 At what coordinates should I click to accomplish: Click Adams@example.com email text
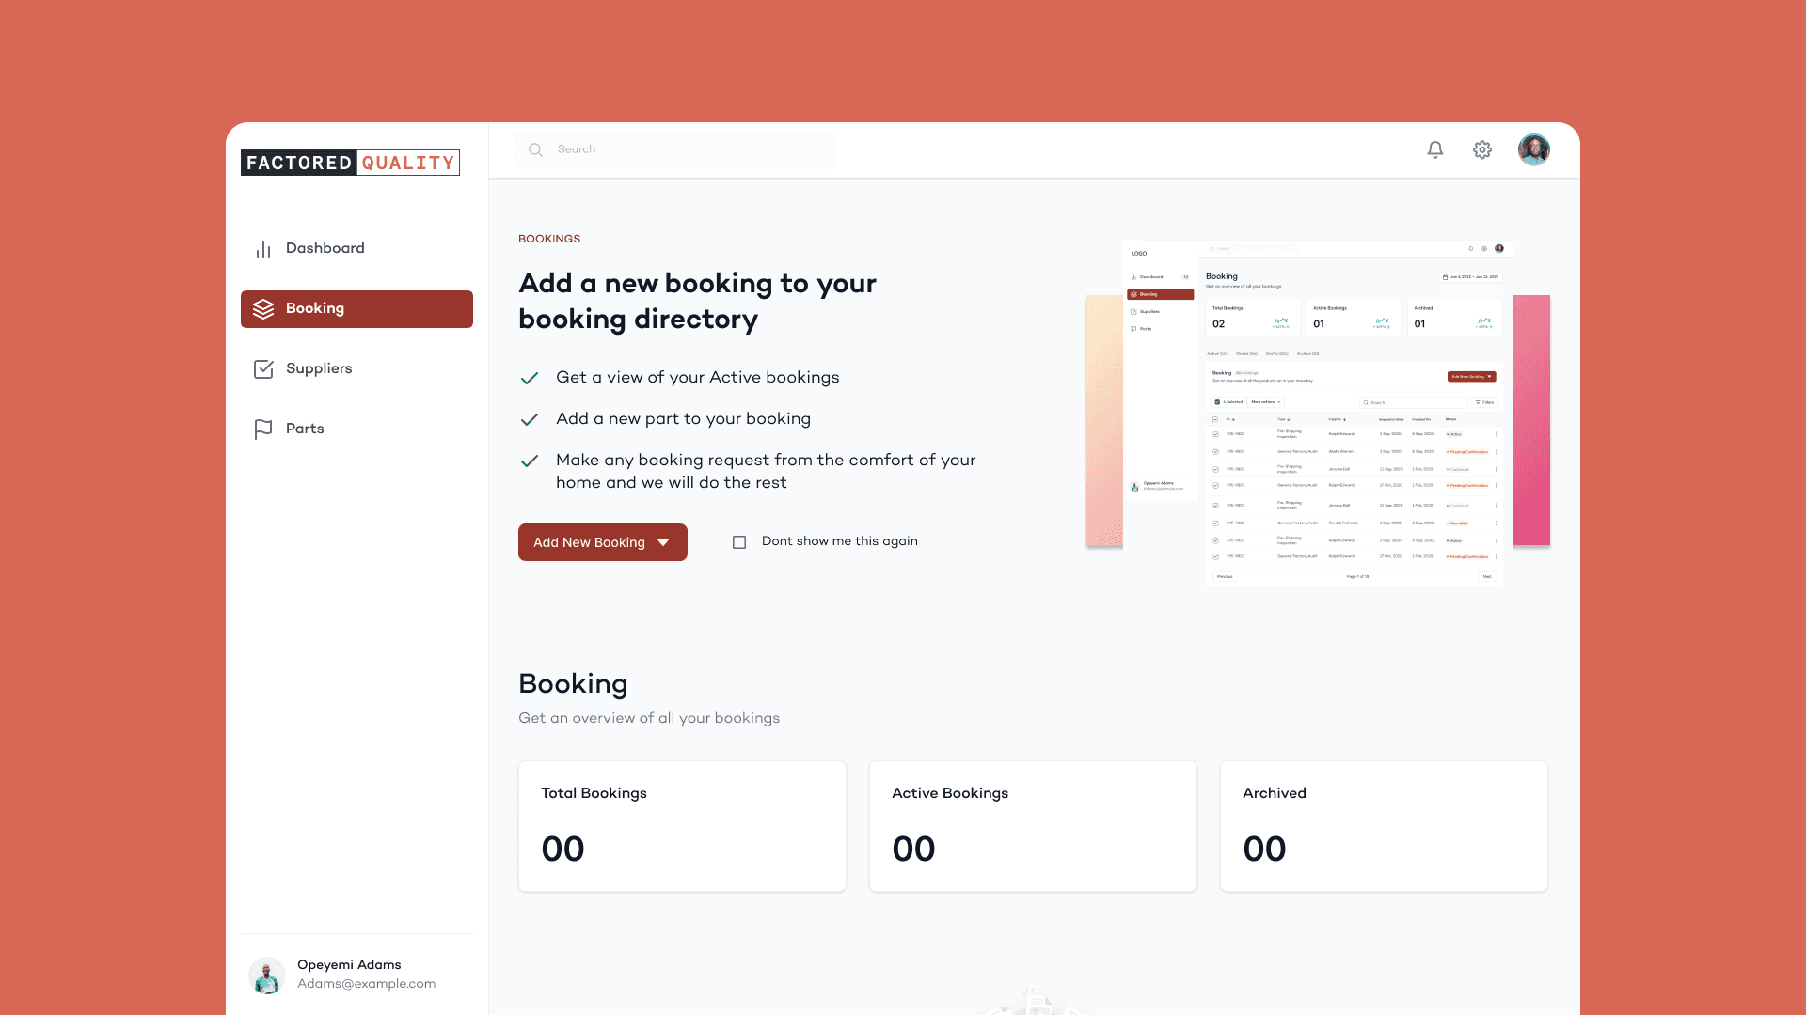[x=366, y=984]
